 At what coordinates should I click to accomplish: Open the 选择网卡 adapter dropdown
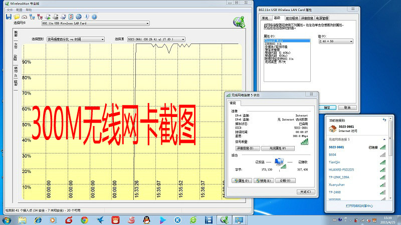(96, 23)
